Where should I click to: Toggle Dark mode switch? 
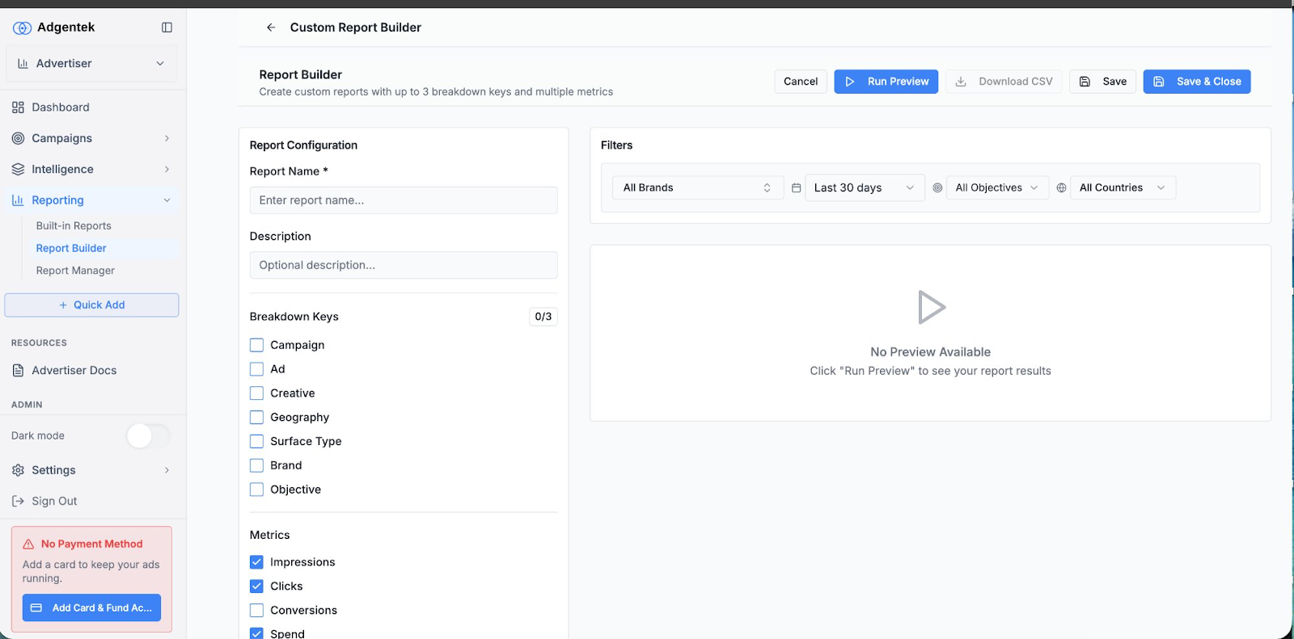tap(148, 436)
